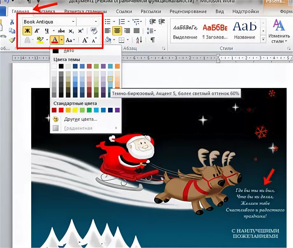Click the Increase Indent icon

(x=162, y=21)
